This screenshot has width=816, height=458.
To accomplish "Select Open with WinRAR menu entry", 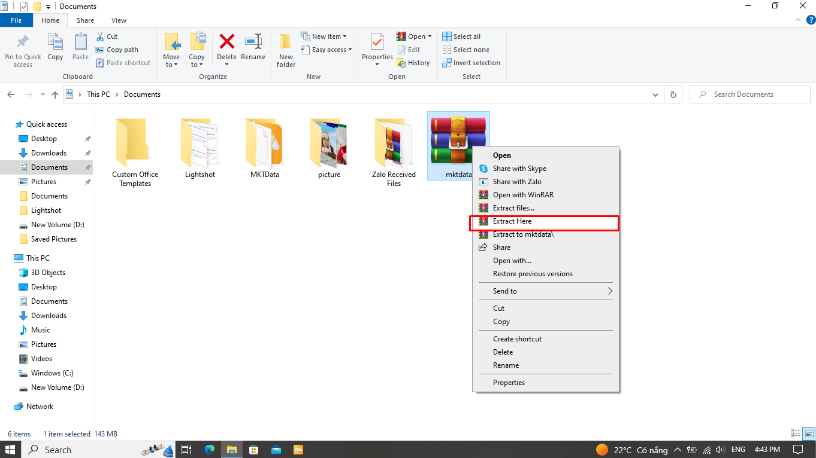I will tap(523, 195).
